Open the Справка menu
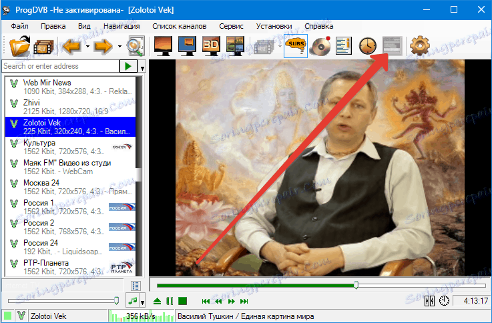This screenshot has height=323, width=492. click(x=319, y=26)
